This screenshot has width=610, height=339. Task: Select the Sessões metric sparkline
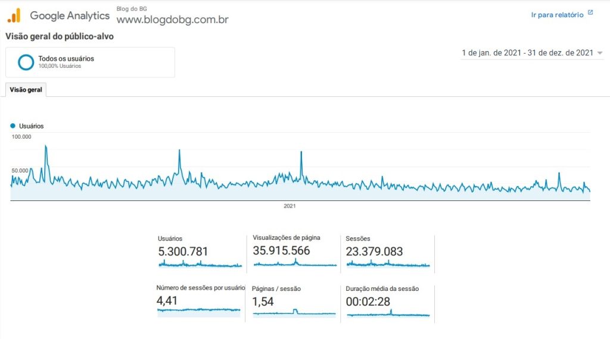point(388,264)
